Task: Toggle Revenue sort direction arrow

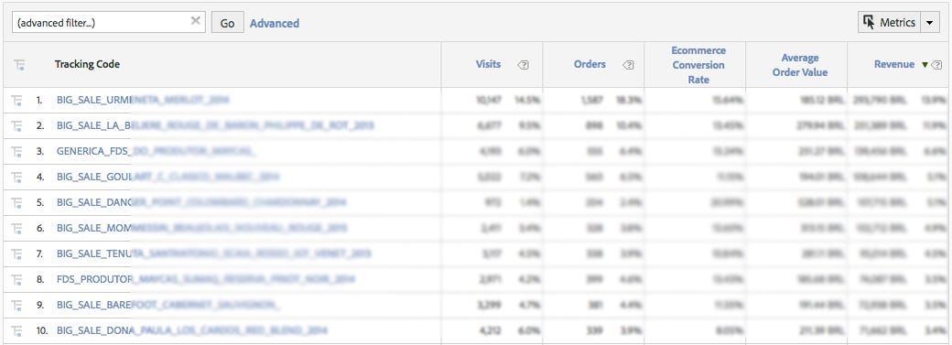Action: [x=925, y=64]
